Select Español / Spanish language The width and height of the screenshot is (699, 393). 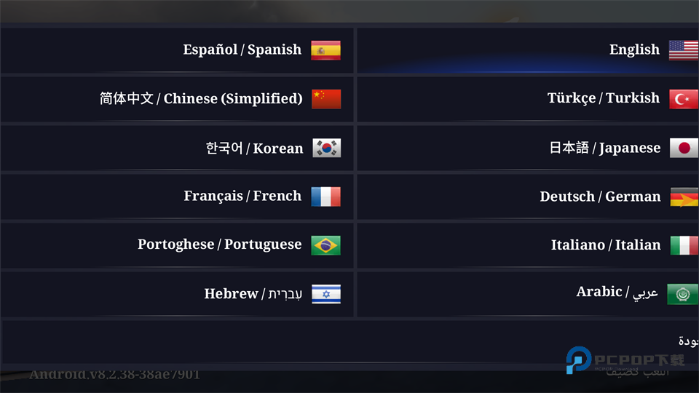[x=242, y=50]
